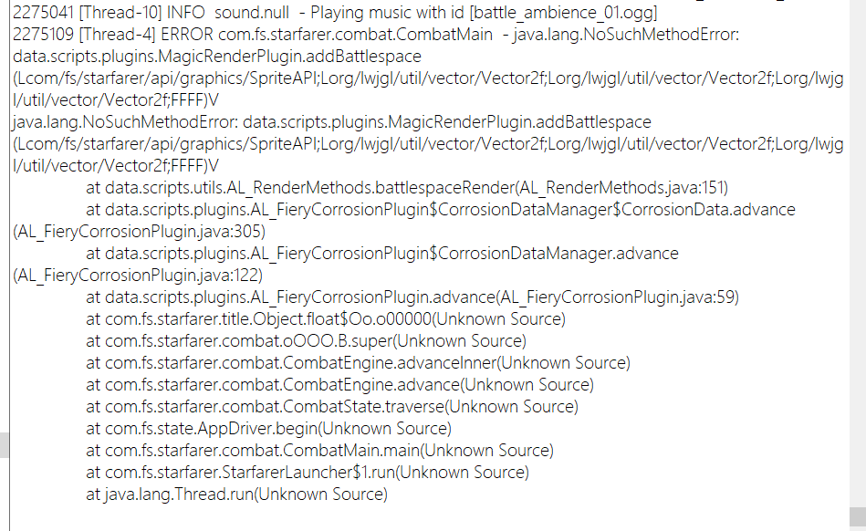Image resolution: width=866 pixels, height=531 pixels.
Task: Click the StarfarerLauncher$1.run stack frame
Action: tap(308, 473)
